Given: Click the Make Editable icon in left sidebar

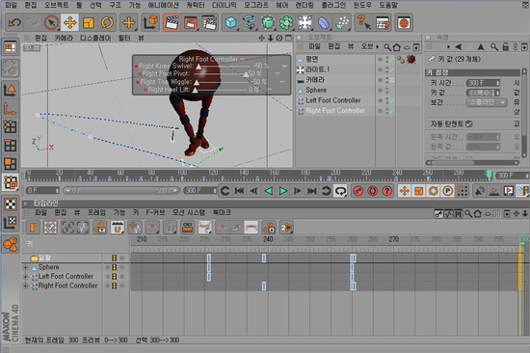Looking at the screenshot, I should (11, 68).
